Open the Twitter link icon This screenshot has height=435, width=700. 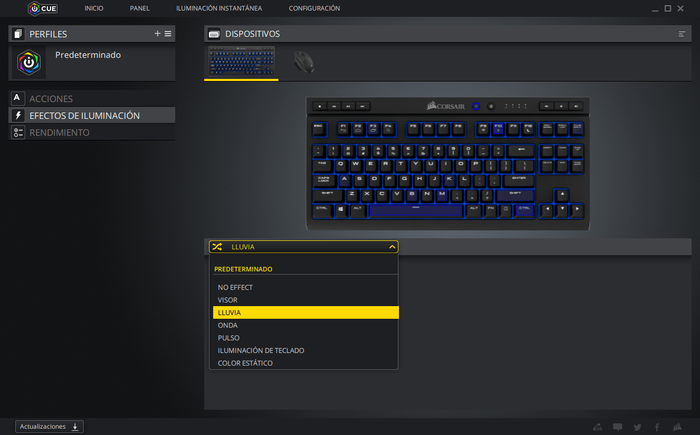click(637, 427)
